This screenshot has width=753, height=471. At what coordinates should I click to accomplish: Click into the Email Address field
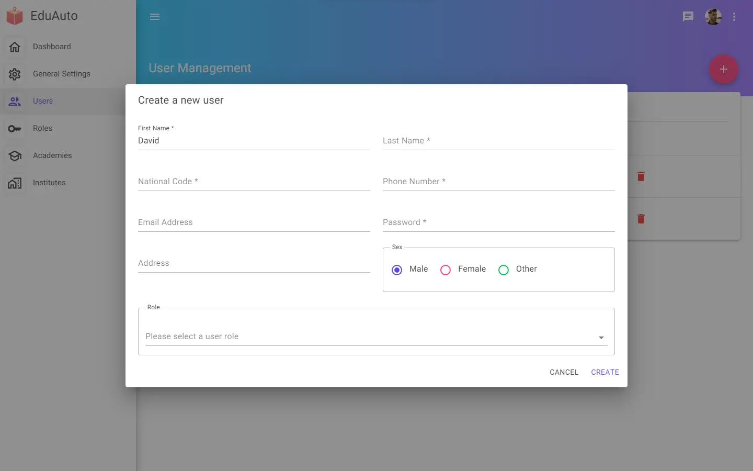[254, 222]
